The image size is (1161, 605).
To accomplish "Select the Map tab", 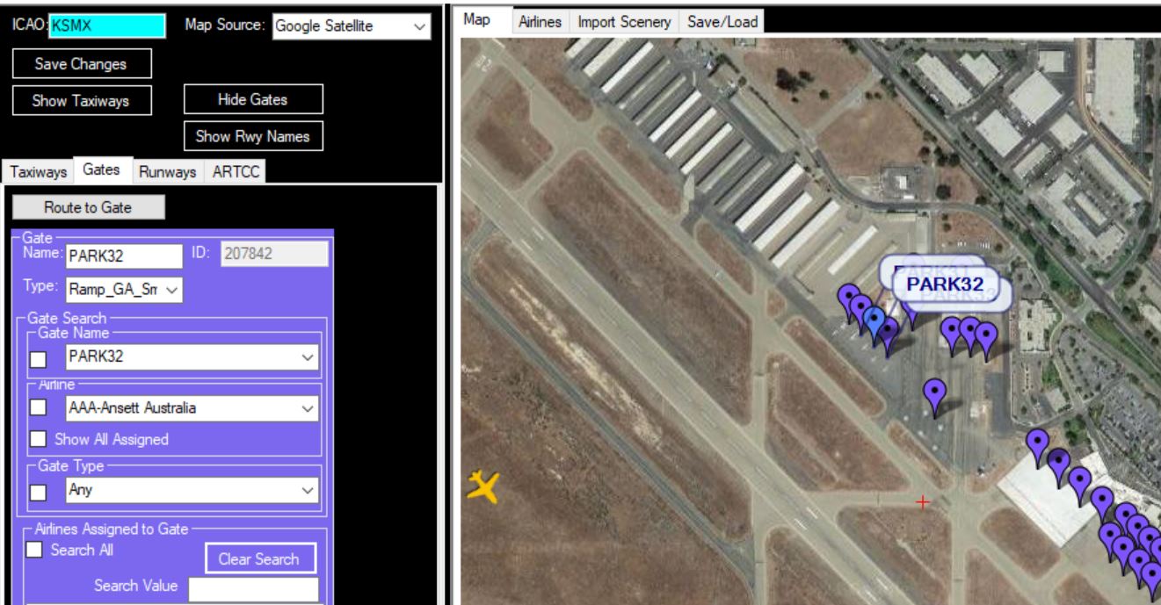I will 482,21.
